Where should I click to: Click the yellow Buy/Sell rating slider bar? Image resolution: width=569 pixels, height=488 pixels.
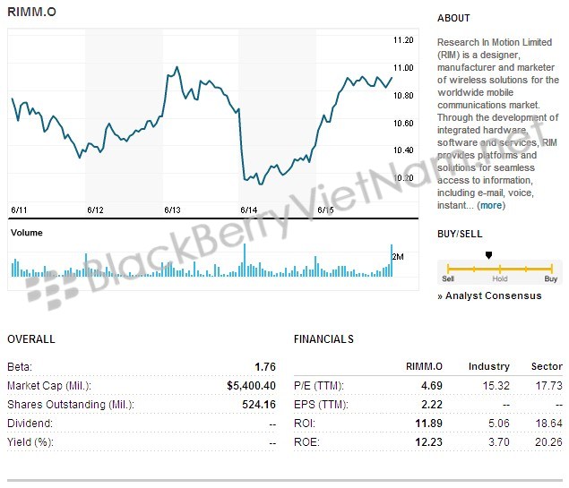[499, 268]
